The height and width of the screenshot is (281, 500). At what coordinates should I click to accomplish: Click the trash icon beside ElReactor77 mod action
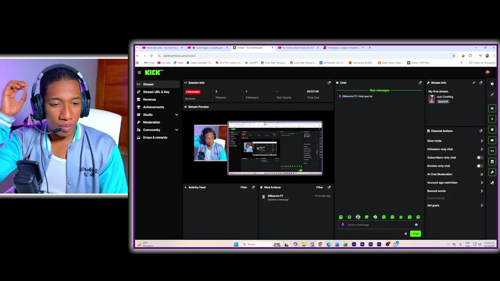pos(263,197)
